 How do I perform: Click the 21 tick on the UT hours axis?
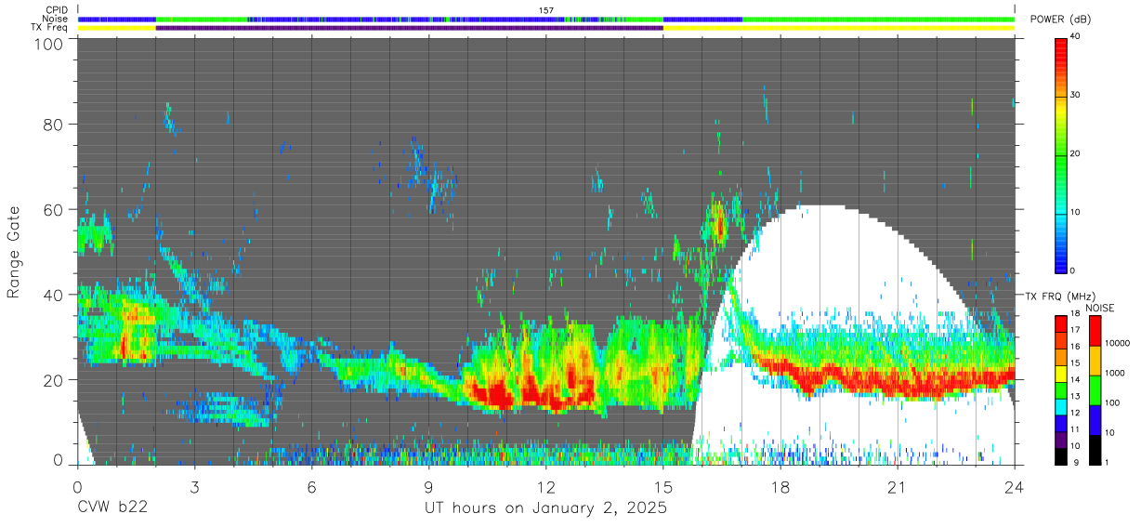point(898,487)
